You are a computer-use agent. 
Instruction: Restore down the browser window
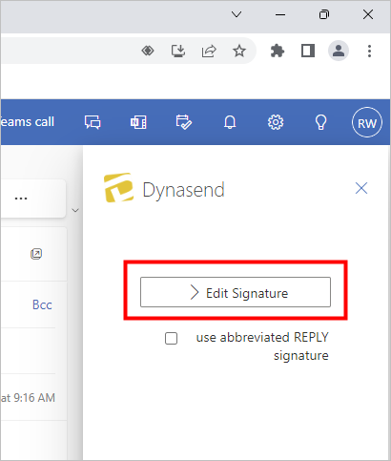[324, 14]
